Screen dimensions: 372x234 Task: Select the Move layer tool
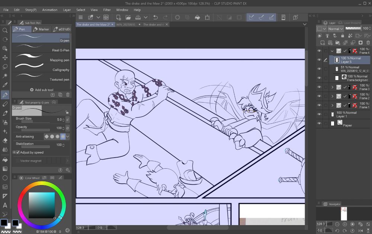pos(5,58)
